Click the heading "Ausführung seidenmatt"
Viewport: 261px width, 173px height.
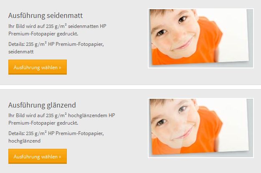(46, 15)
